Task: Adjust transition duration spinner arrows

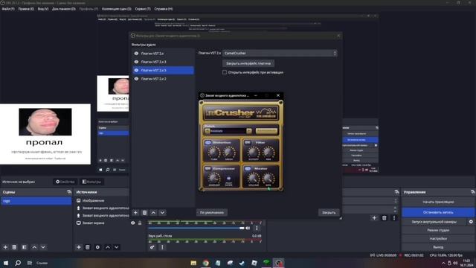Action: (x=395, y=209)
